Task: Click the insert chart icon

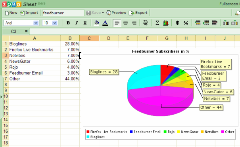Action: [x=166, y=23]
